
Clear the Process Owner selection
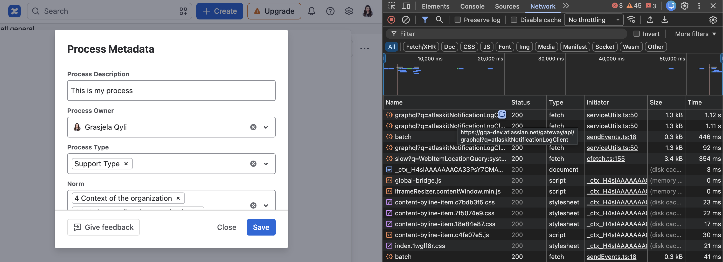click(x=253, y=127)
